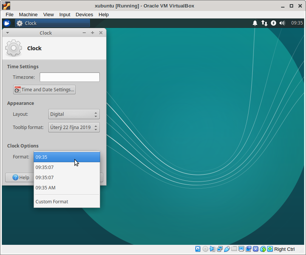Open the Devices menu in VirtualBox

[x=84, y=14]
